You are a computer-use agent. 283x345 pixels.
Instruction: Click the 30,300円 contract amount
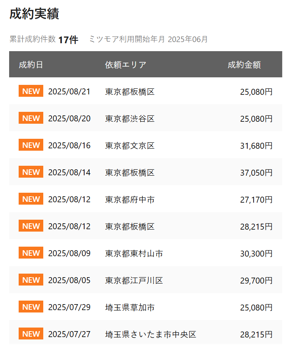coord(256,254)
